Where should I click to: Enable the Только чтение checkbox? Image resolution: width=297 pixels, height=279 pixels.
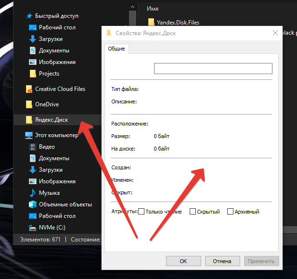coord(142,212)
